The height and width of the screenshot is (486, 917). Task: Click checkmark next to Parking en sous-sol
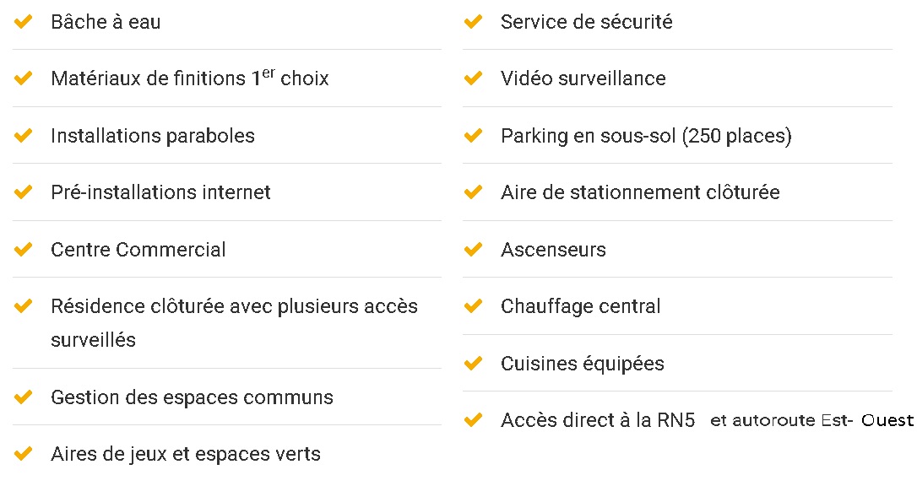(474, 136)
